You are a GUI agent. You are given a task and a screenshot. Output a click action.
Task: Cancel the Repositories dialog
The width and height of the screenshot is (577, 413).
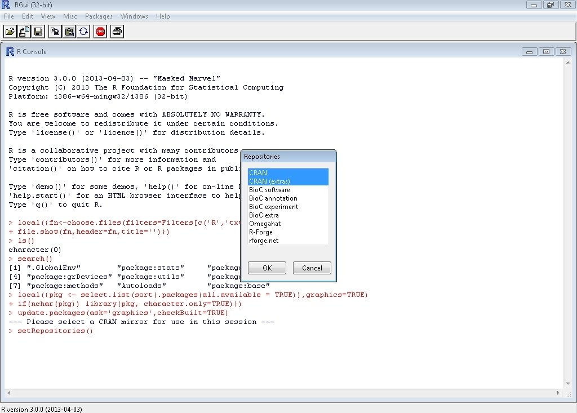click(x=312, y=268)
